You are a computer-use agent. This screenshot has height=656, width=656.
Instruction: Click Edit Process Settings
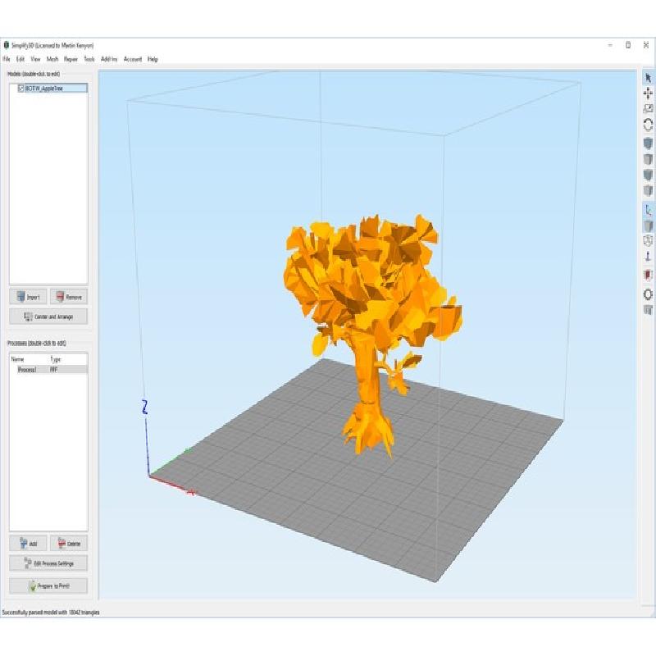(x=48, y=563)
